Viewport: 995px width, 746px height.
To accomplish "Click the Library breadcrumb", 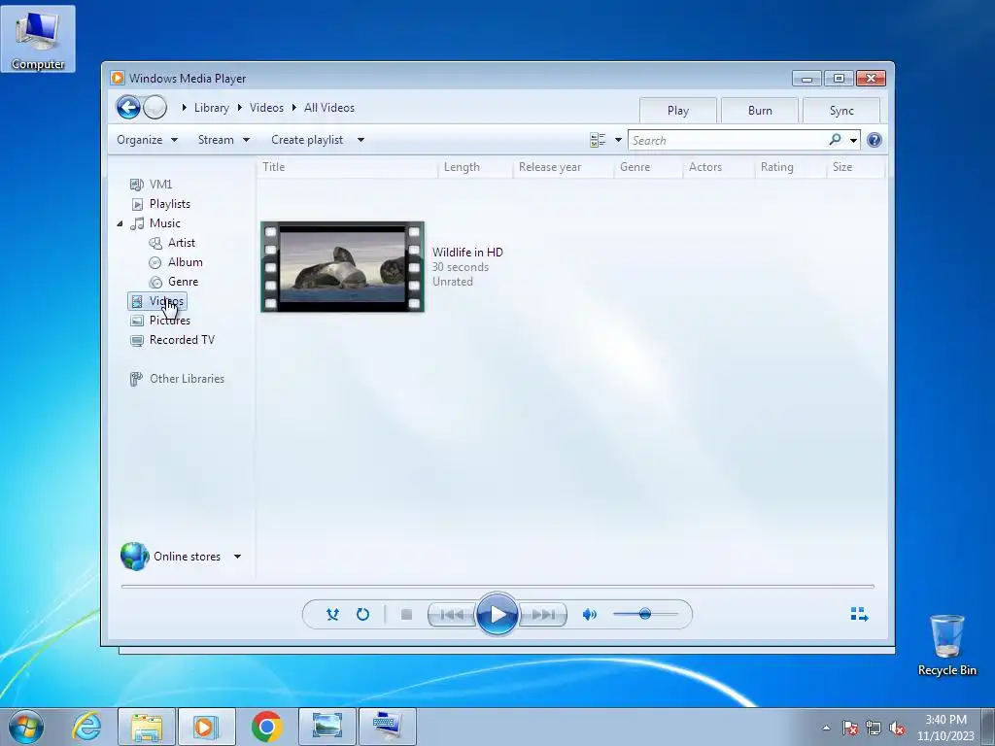I will (x=211, y=108).
